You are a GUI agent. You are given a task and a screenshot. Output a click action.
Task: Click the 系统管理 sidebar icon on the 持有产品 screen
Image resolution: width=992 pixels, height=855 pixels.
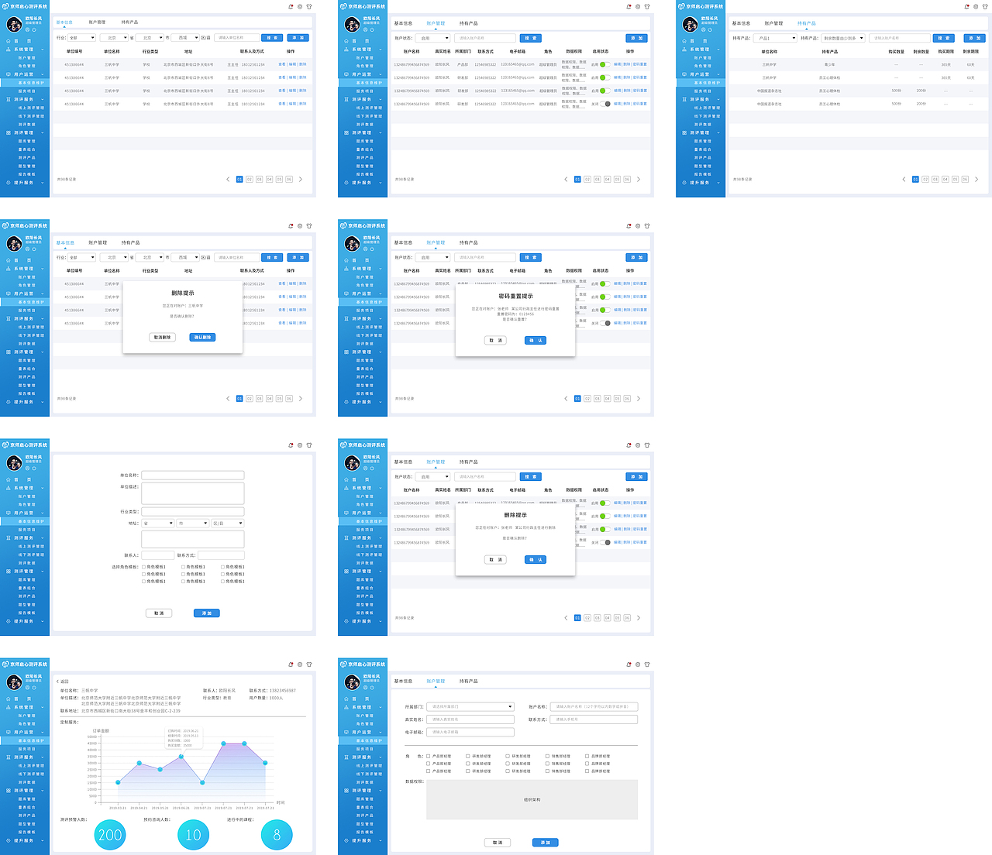click(x=685, y=50)
